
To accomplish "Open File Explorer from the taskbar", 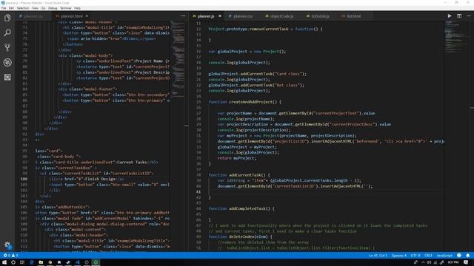I will pyautogui.click(x=41, y=262).
